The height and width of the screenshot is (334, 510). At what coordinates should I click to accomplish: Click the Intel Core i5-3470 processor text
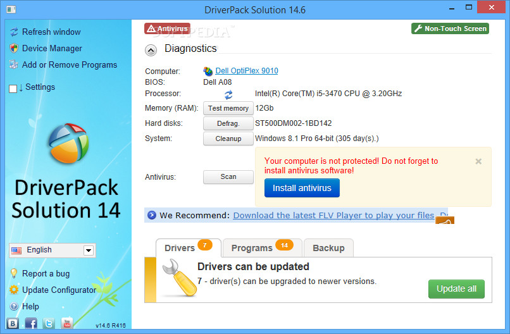328,94
